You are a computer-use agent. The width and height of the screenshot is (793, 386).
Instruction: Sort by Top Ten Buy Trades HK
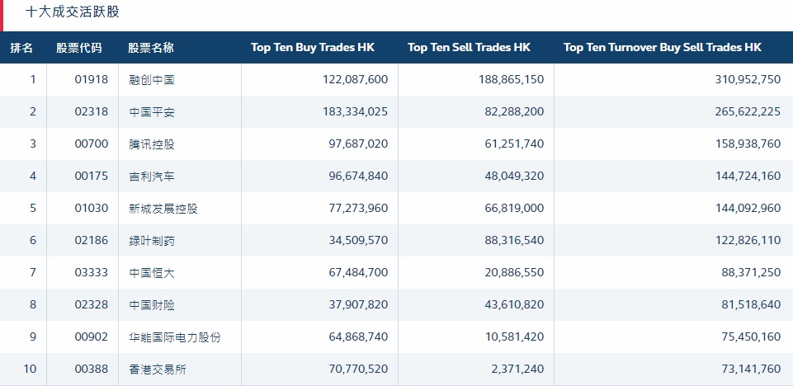pyautogui.click(x=312, y=48)
